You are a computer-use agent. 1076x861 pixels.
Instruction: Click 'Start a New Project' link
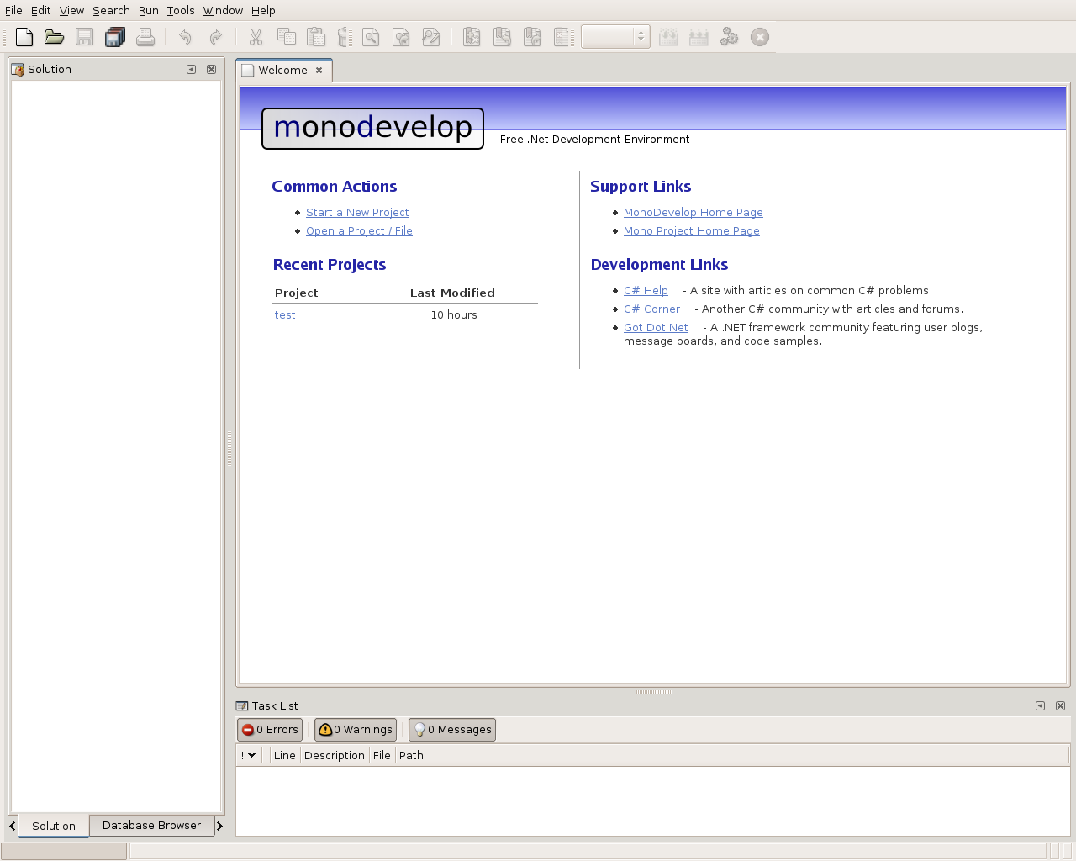click(x=357, y=213)
